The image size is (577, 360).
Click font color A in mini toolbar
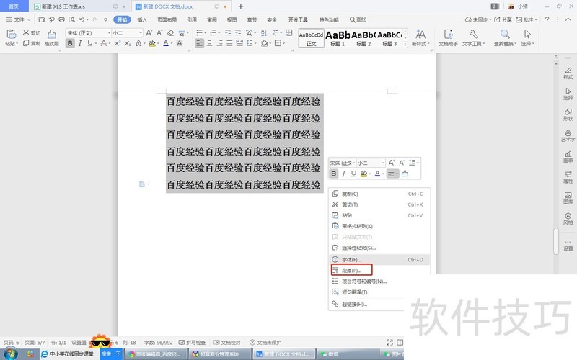click(378, 174)
